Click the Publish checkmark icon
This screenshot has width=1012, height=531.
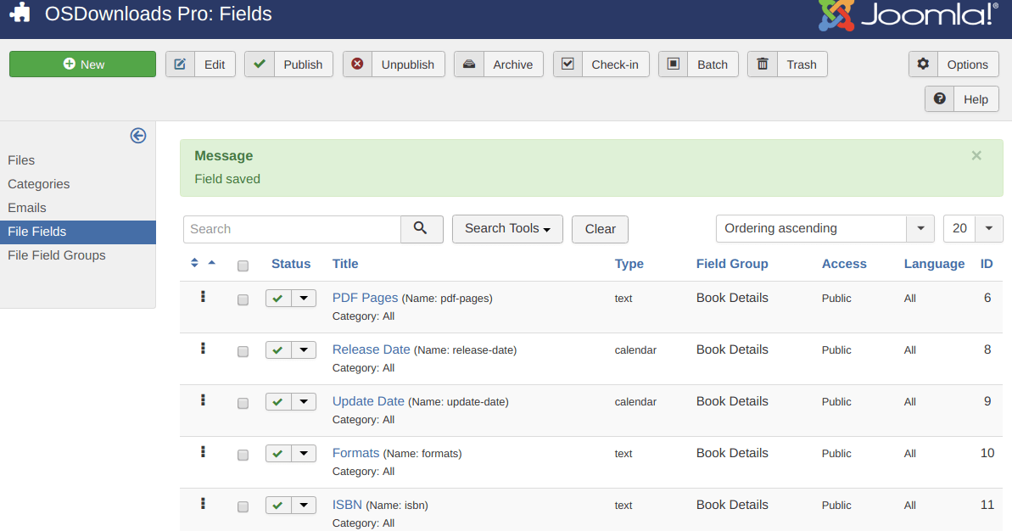click(x=260, y=64)
